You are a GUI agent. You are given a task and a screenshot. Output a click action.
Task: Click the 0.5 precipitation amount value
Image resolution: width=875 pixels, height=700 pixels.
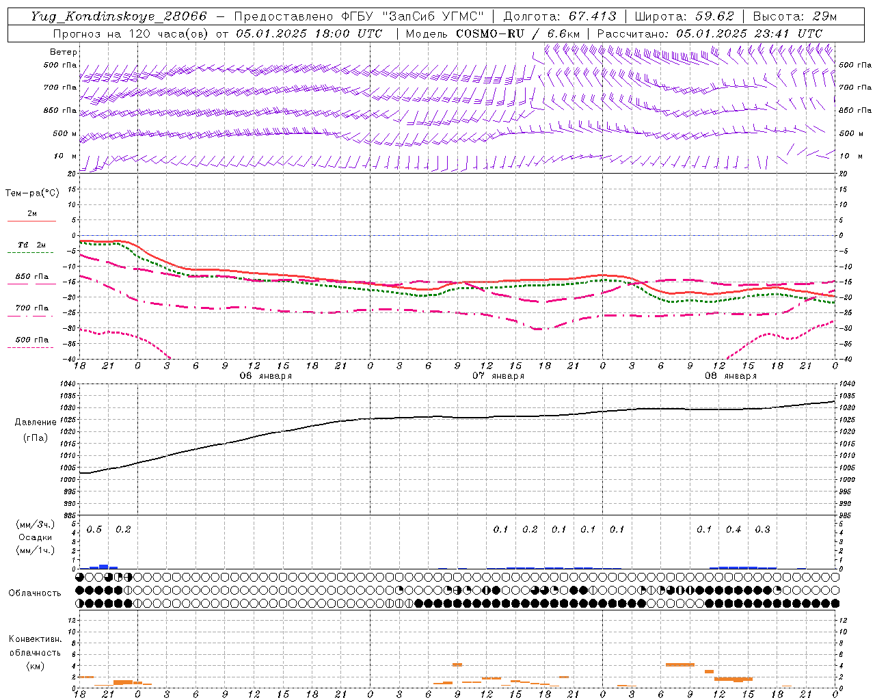[x=94, y=530]
